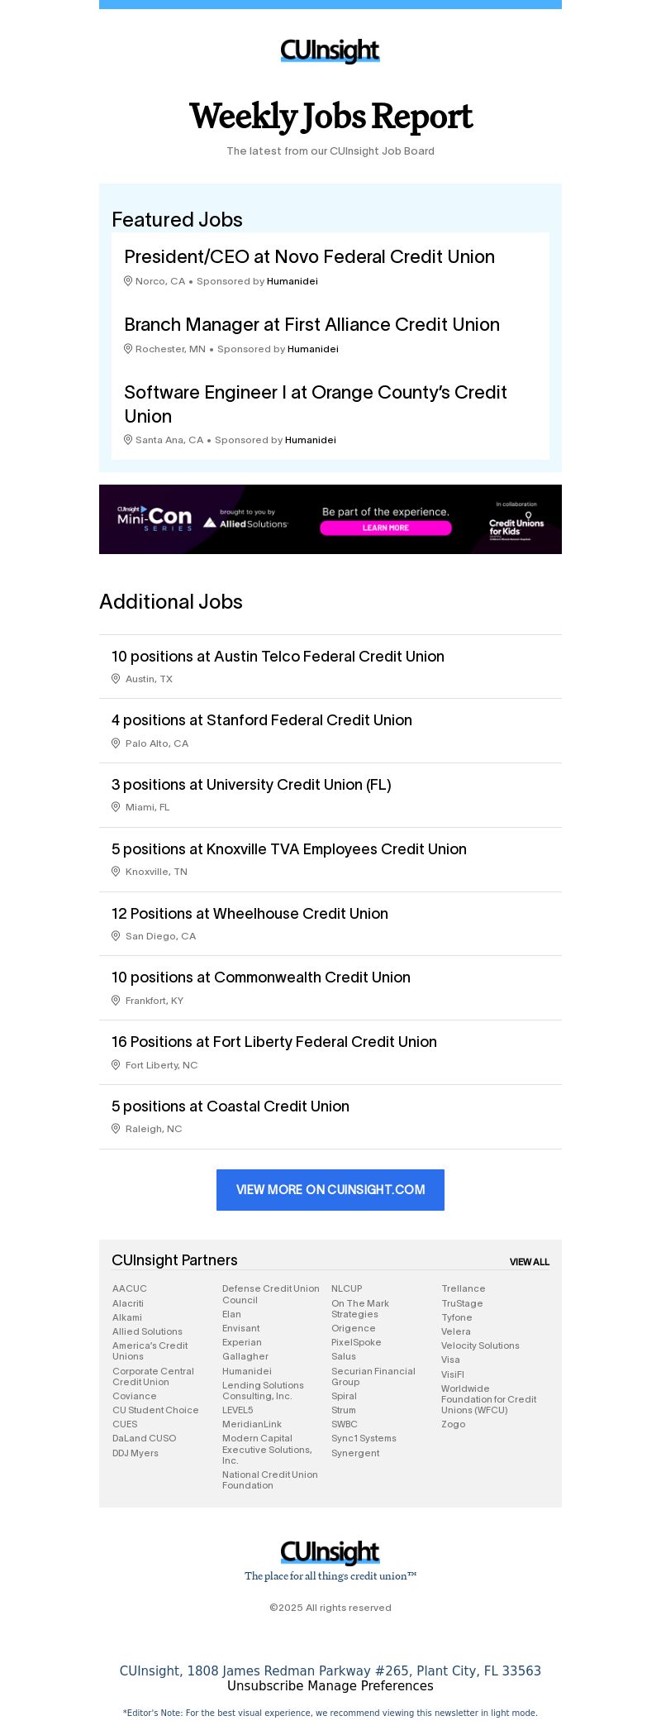Click location pin icon next to San Diego, CA

pyautogui.click(x=116, y=936)
